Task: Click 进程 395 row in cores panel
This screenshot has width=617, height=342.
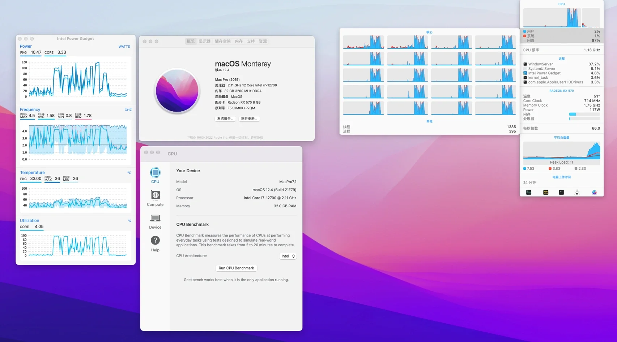Action: (429, 131)
